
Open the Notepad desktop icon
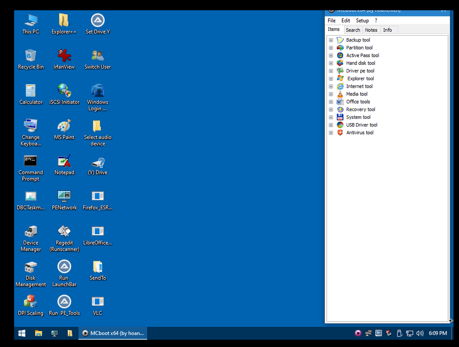tap(64, 165)
